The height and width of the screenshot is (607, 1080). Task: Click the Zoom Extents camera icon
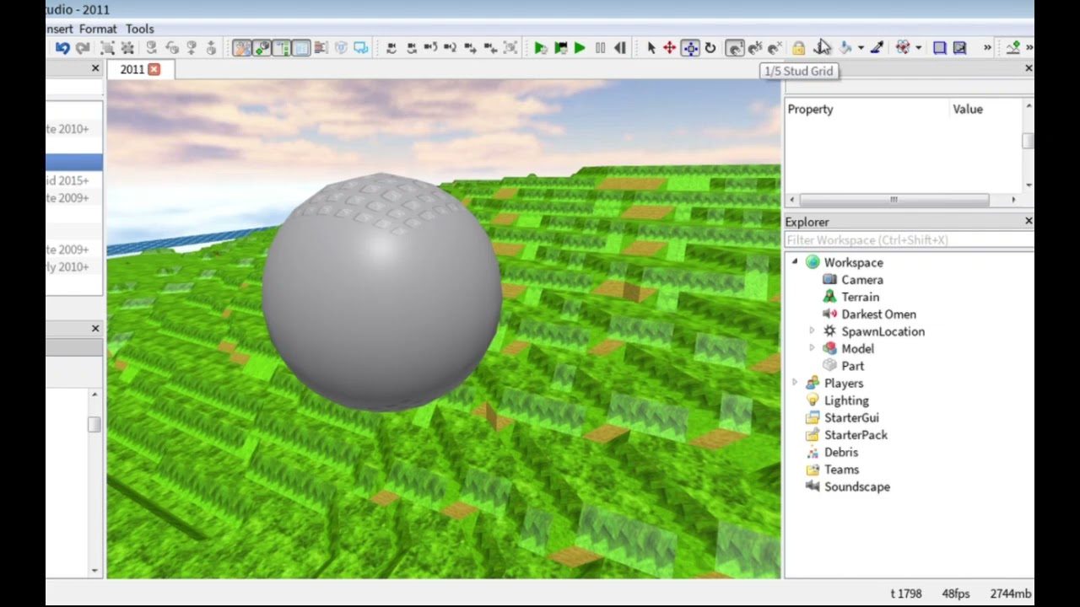click(510, 48)
